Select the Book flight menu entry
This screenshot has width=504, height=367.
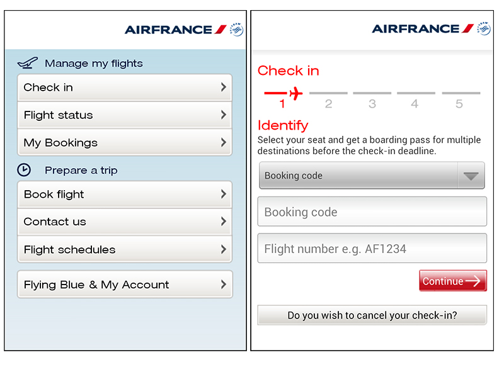(x=124, y=195)
